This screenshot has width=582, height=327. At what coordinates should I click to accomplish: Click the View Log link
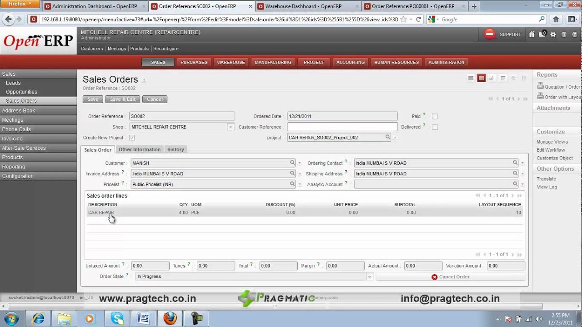coord(547,187)
